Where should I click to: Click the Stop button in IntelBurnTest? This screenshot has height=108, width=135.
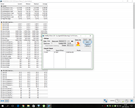[90, 40]
